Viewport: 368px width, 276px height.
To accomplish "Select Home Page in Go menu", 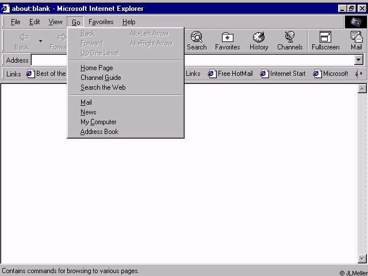I will [125, 68].
